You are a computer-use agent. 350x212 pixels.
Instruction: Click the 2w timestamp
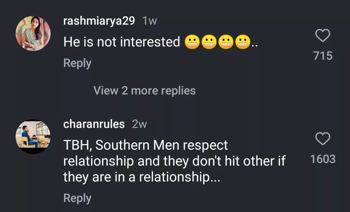pyautogui.click(x=139, y=124)
